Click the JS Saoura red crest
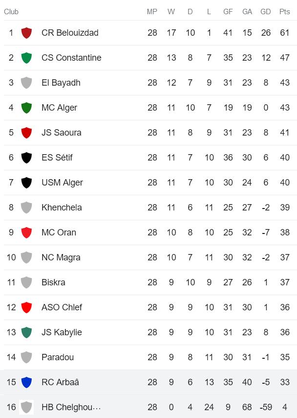297x418 pixels. click(x=27, y=133)
